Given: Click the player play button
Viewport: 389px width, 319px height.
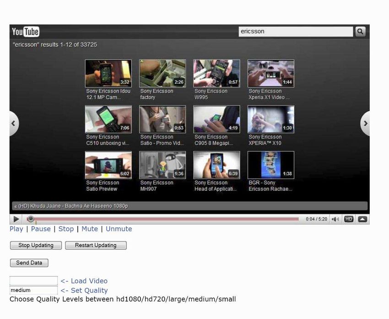Looking at the screenshot, I should pyautogui.click(x=16, y=219).
